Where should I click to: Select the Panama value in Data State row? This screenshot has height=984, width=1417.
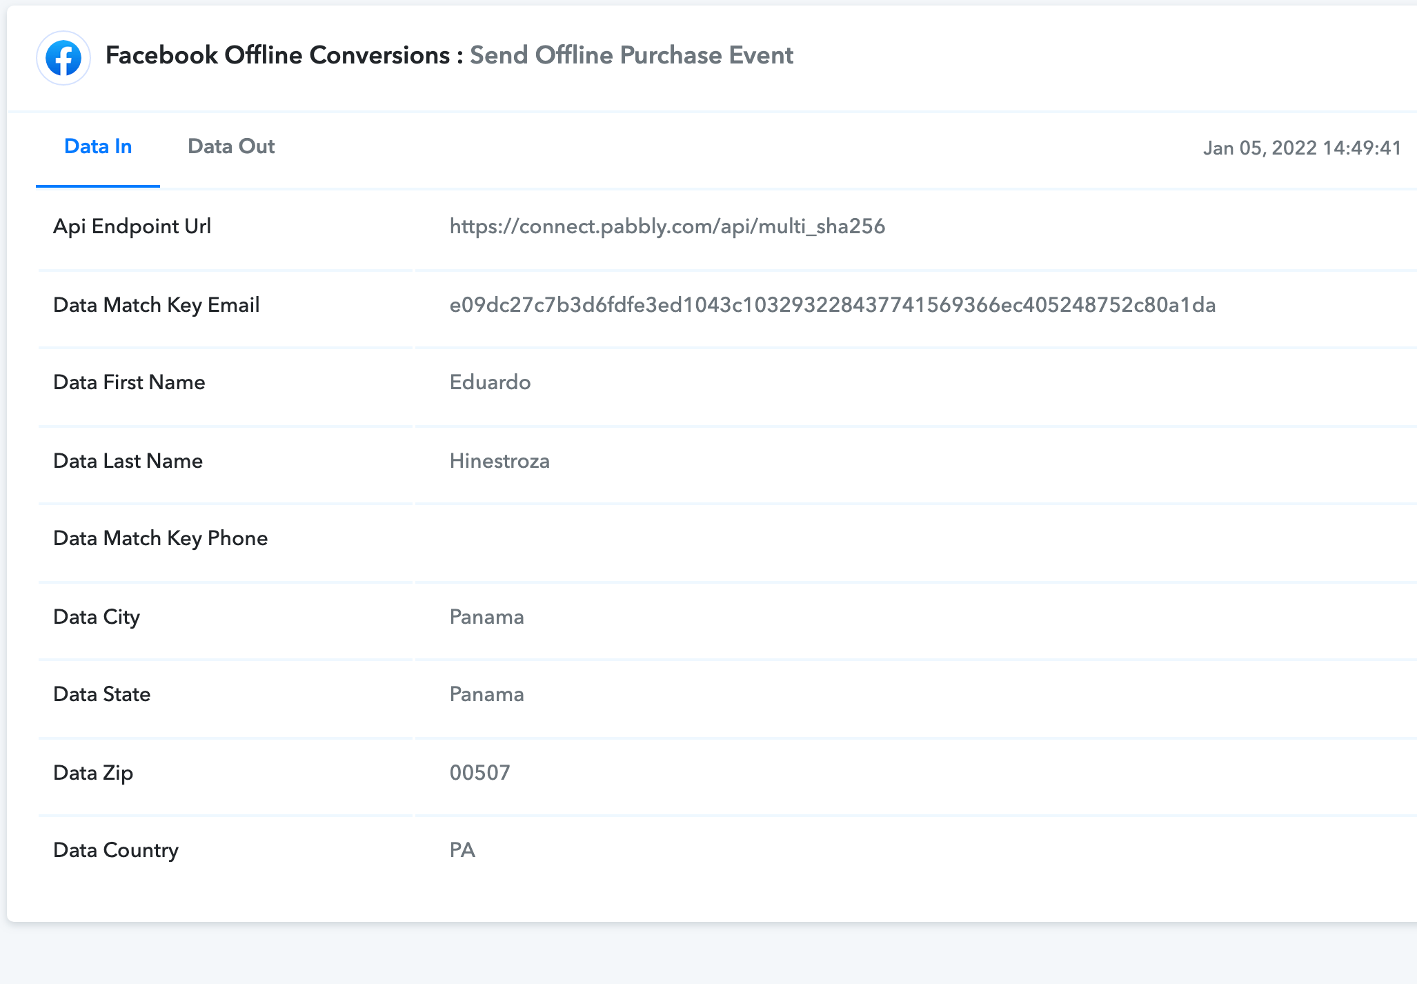pos(487,694)
